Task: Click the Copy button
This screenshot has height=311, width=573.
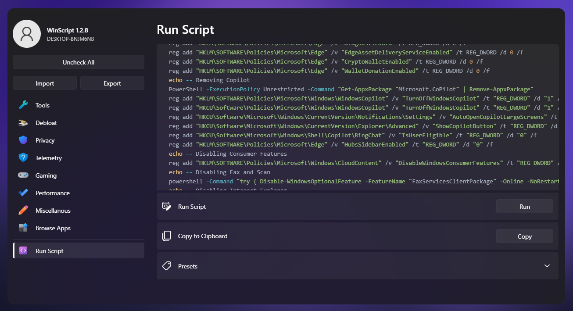Action: click(525, 236)
